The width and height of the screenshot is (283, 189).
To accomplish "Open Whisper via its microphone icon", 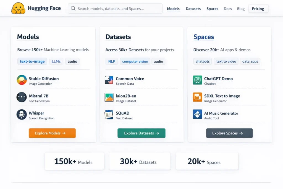I will coord(22,115).
